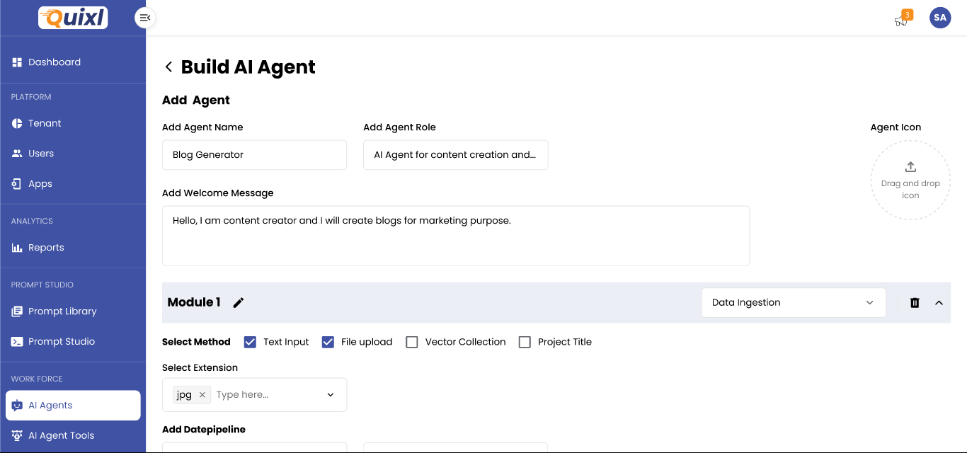The width and height of the screenshot is (967, 453).
Task: Tick the Project Title checkbox
Action: (x=525, y=342)
